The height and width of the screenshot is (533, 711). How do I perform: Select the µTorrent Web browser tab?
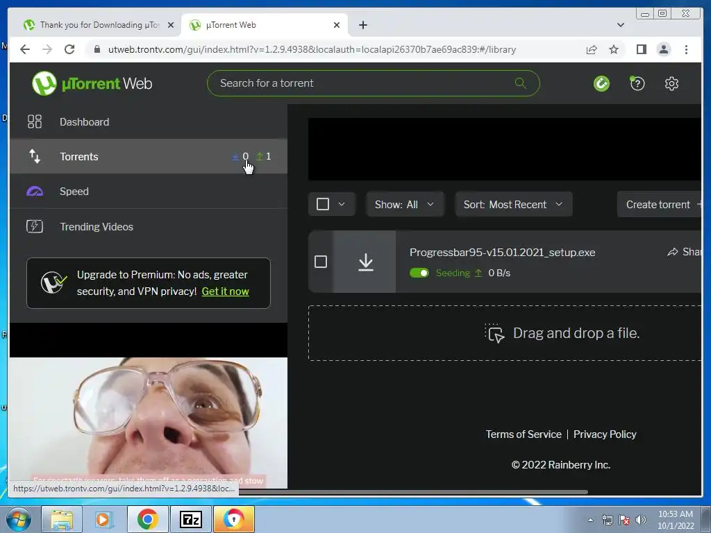265,25
